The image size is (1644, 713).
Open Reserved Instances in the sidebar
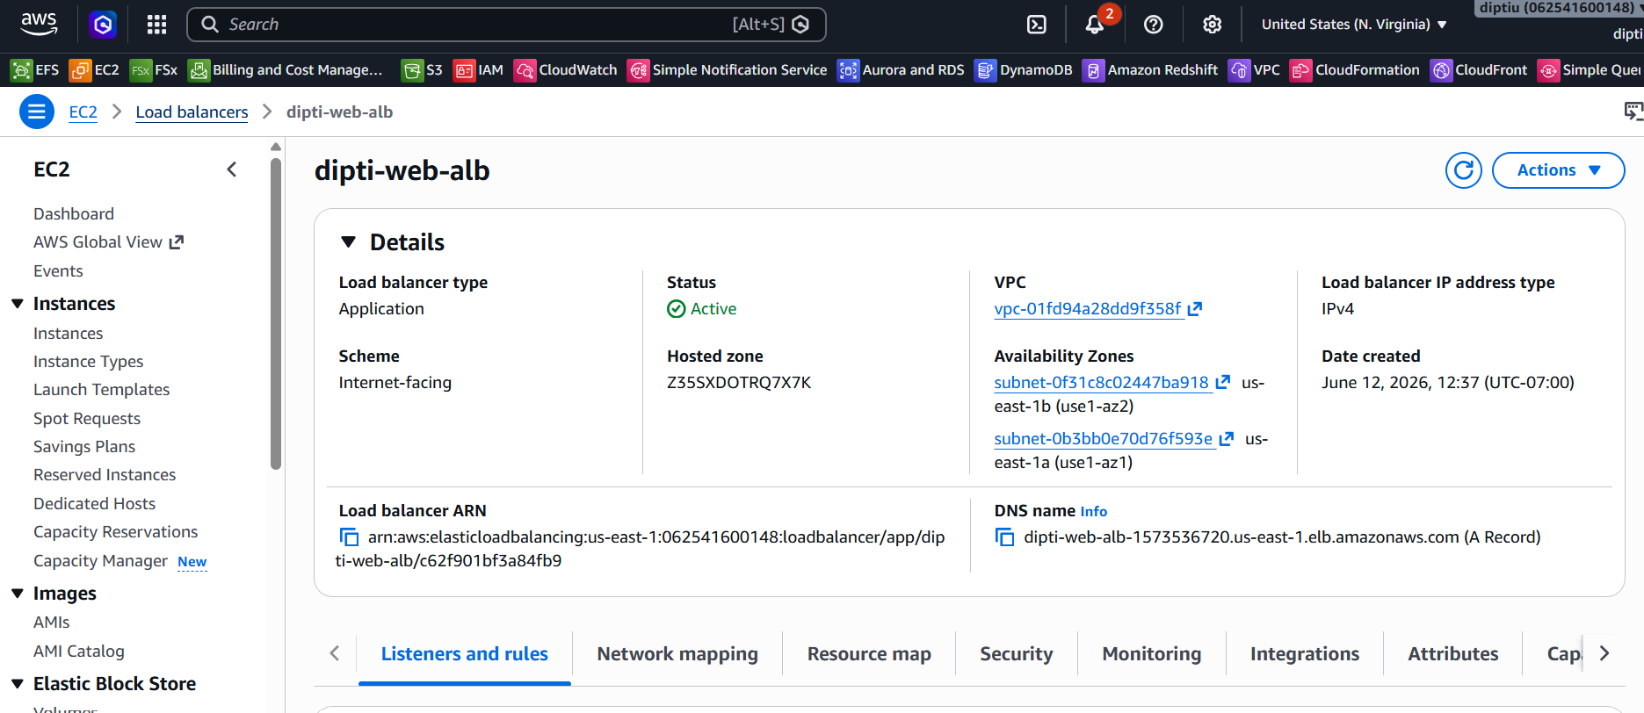coord(105,475)
